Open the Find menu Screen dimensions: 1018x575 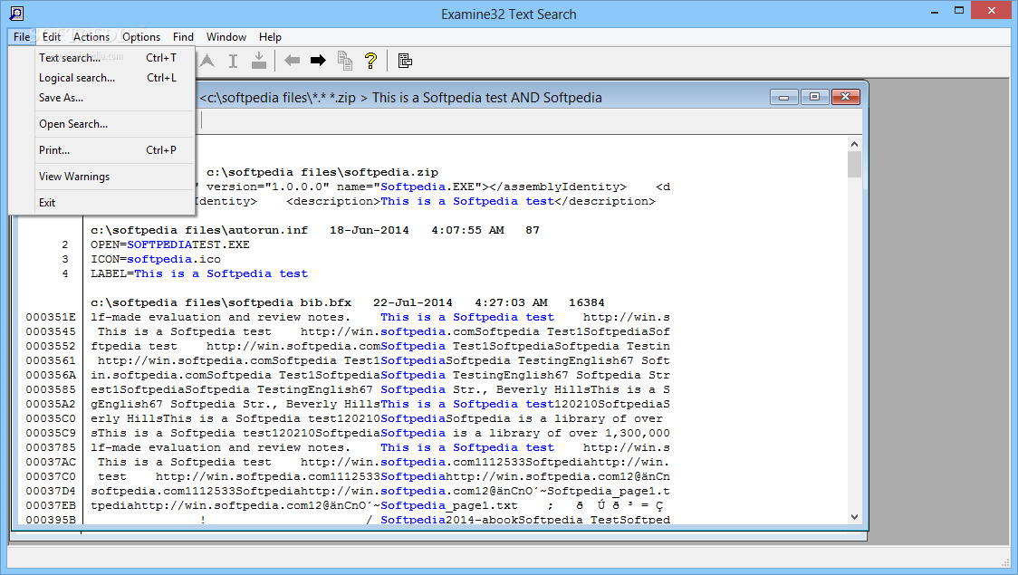[183, 37]
